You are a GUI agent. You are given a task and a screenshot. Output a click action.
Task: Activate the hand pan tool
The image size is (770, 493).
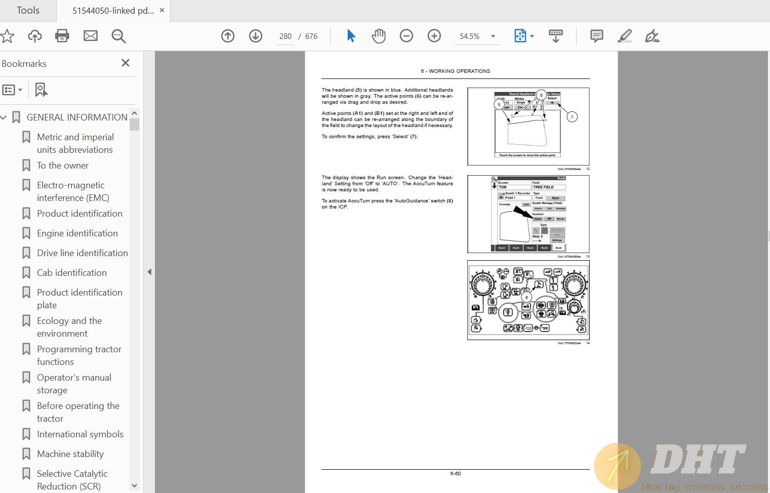coord(379,36)
